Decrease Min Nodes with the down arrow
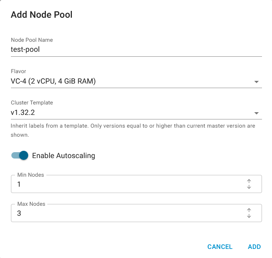272x258 pixels. [249, 187]
